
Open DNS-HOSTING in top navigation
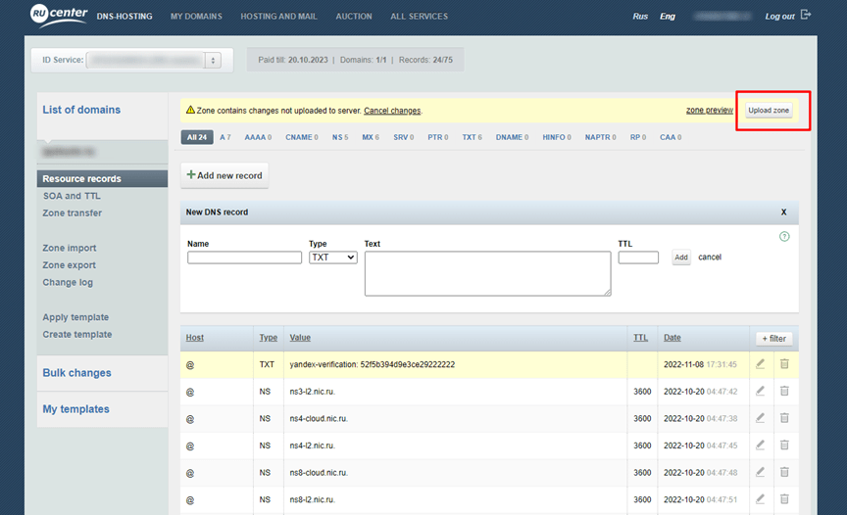pyautogui.click(x=125, y=17)
